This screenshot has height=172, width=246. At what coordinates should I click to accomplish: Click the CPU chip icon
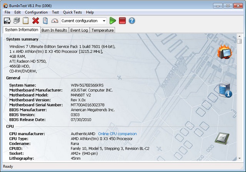coord(222,138)
